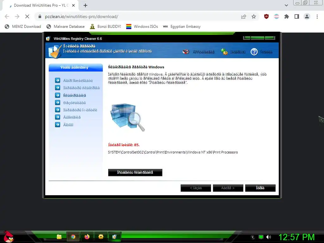Open the Chrome profile avatar
The width and height of the screenshot is (324, 243).
307,16
